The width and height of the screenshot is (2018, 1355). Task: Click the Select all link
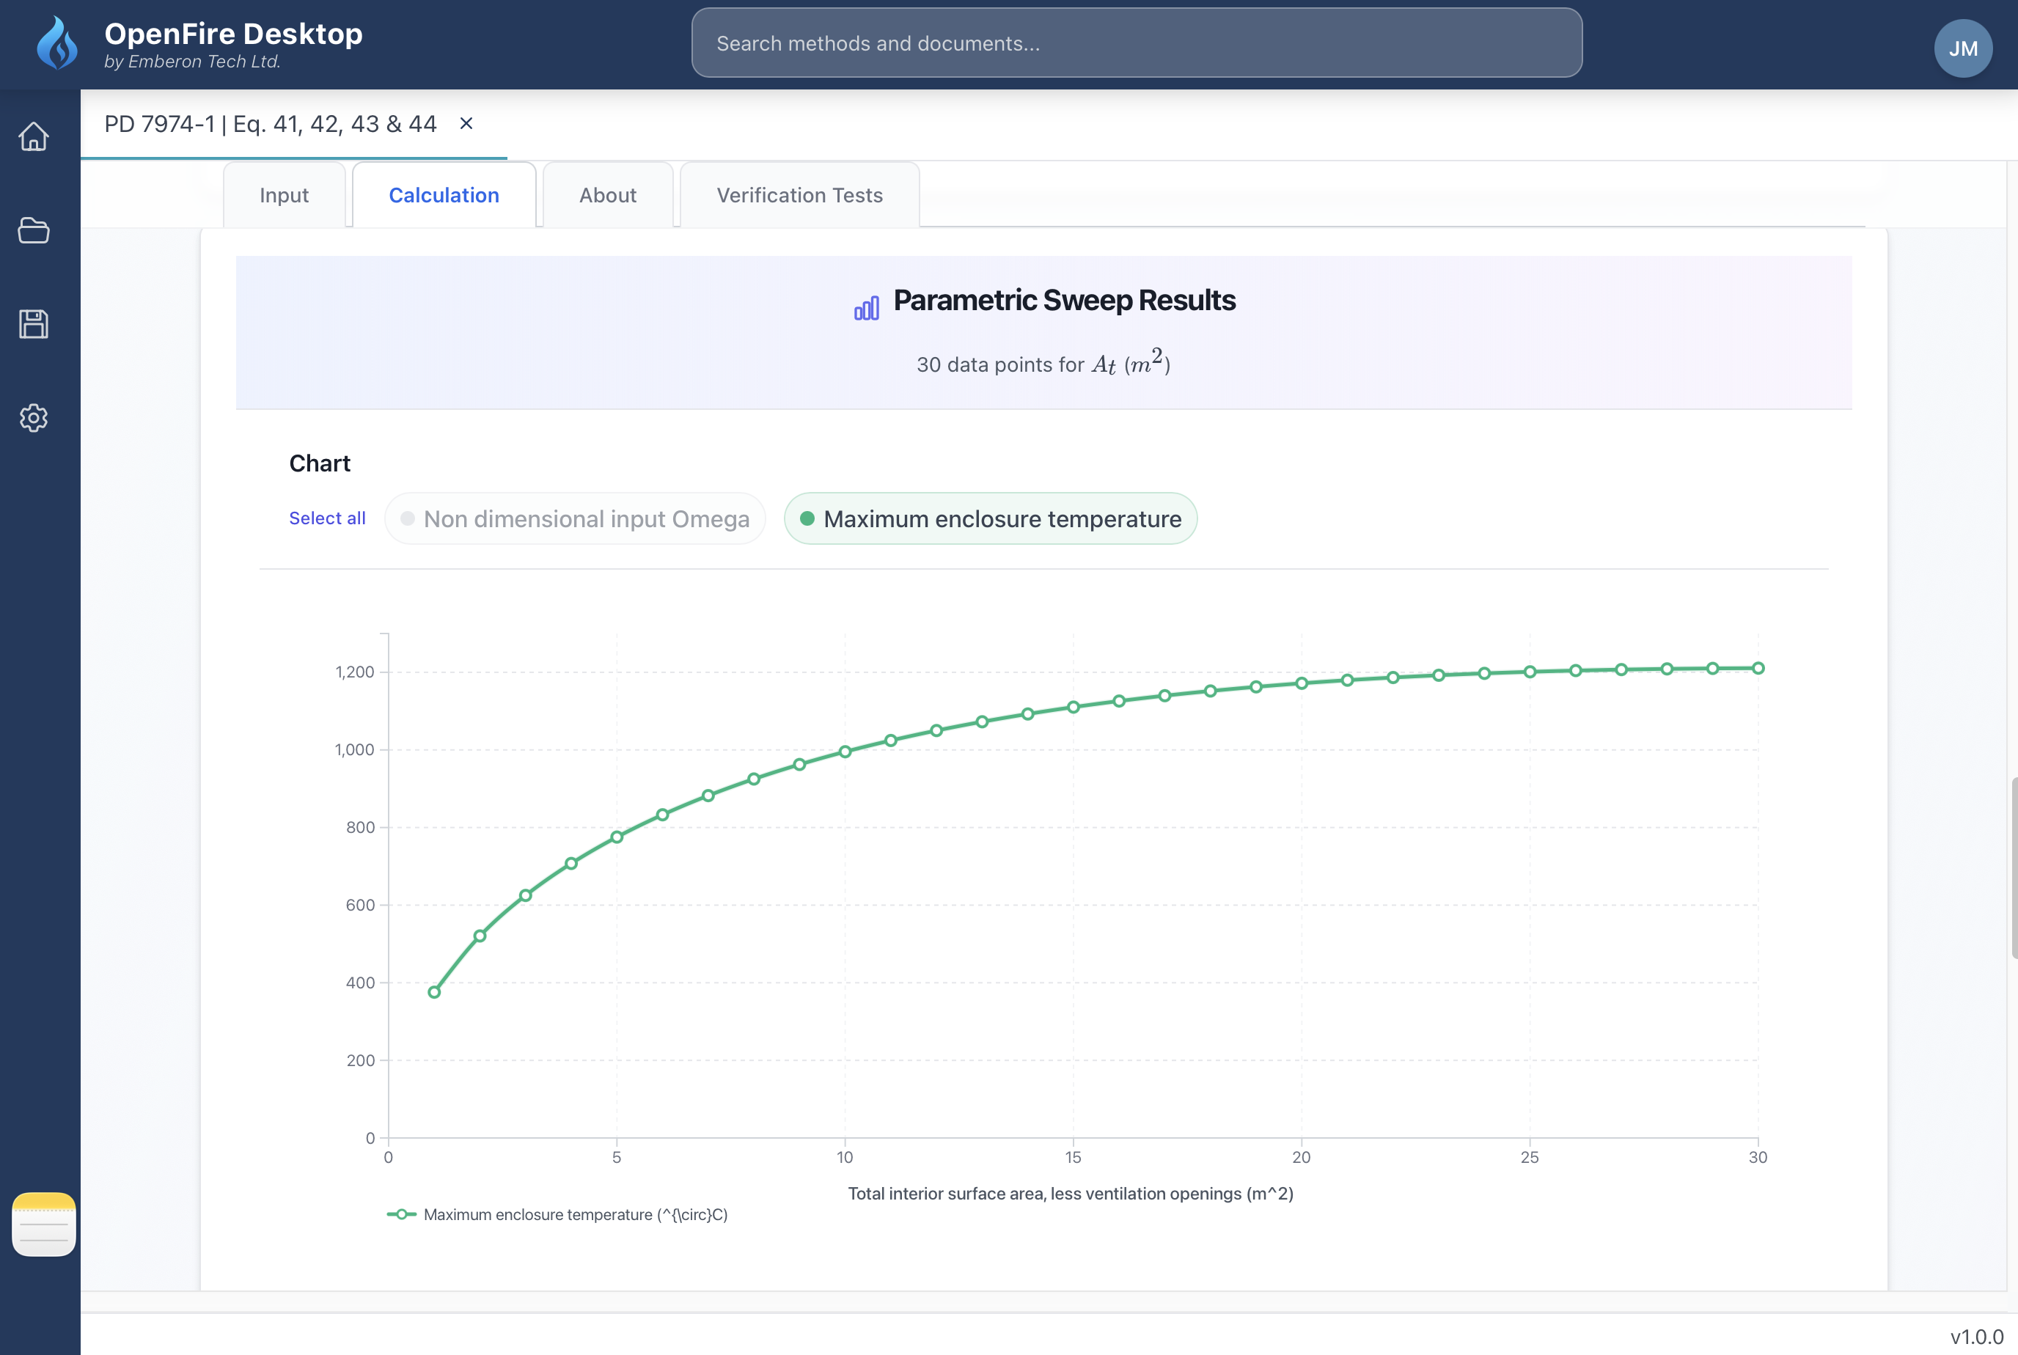coord(327,518)
